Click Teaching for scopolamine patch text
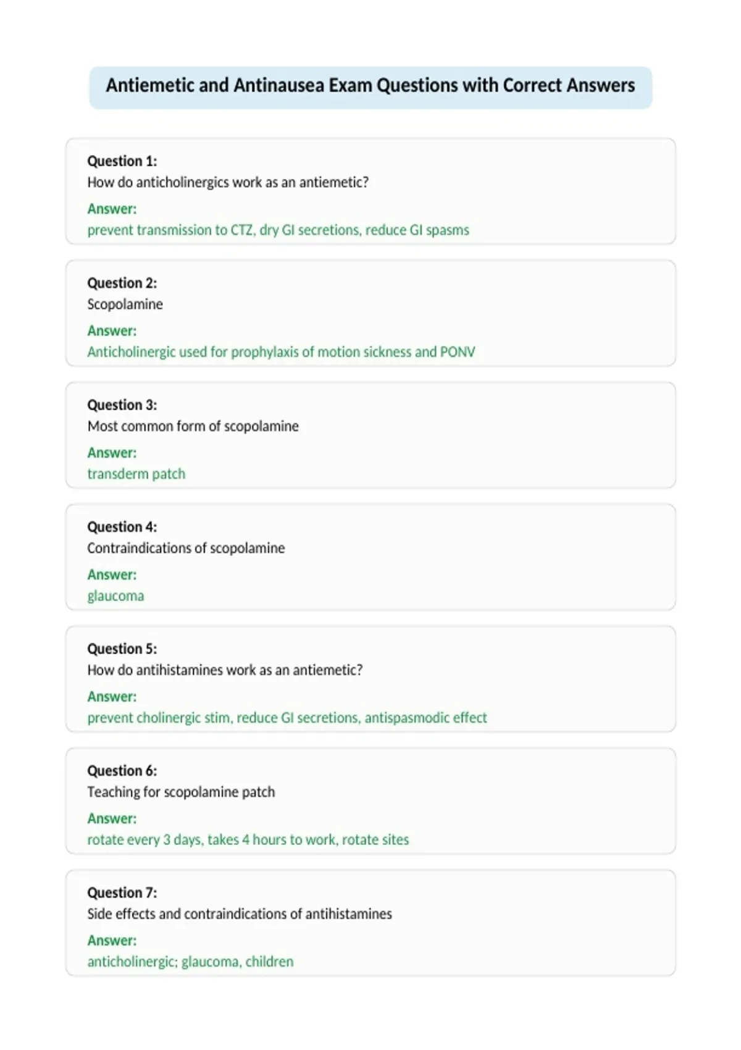The width and height of the screenshot is (741, 1050). pos(181,792)
